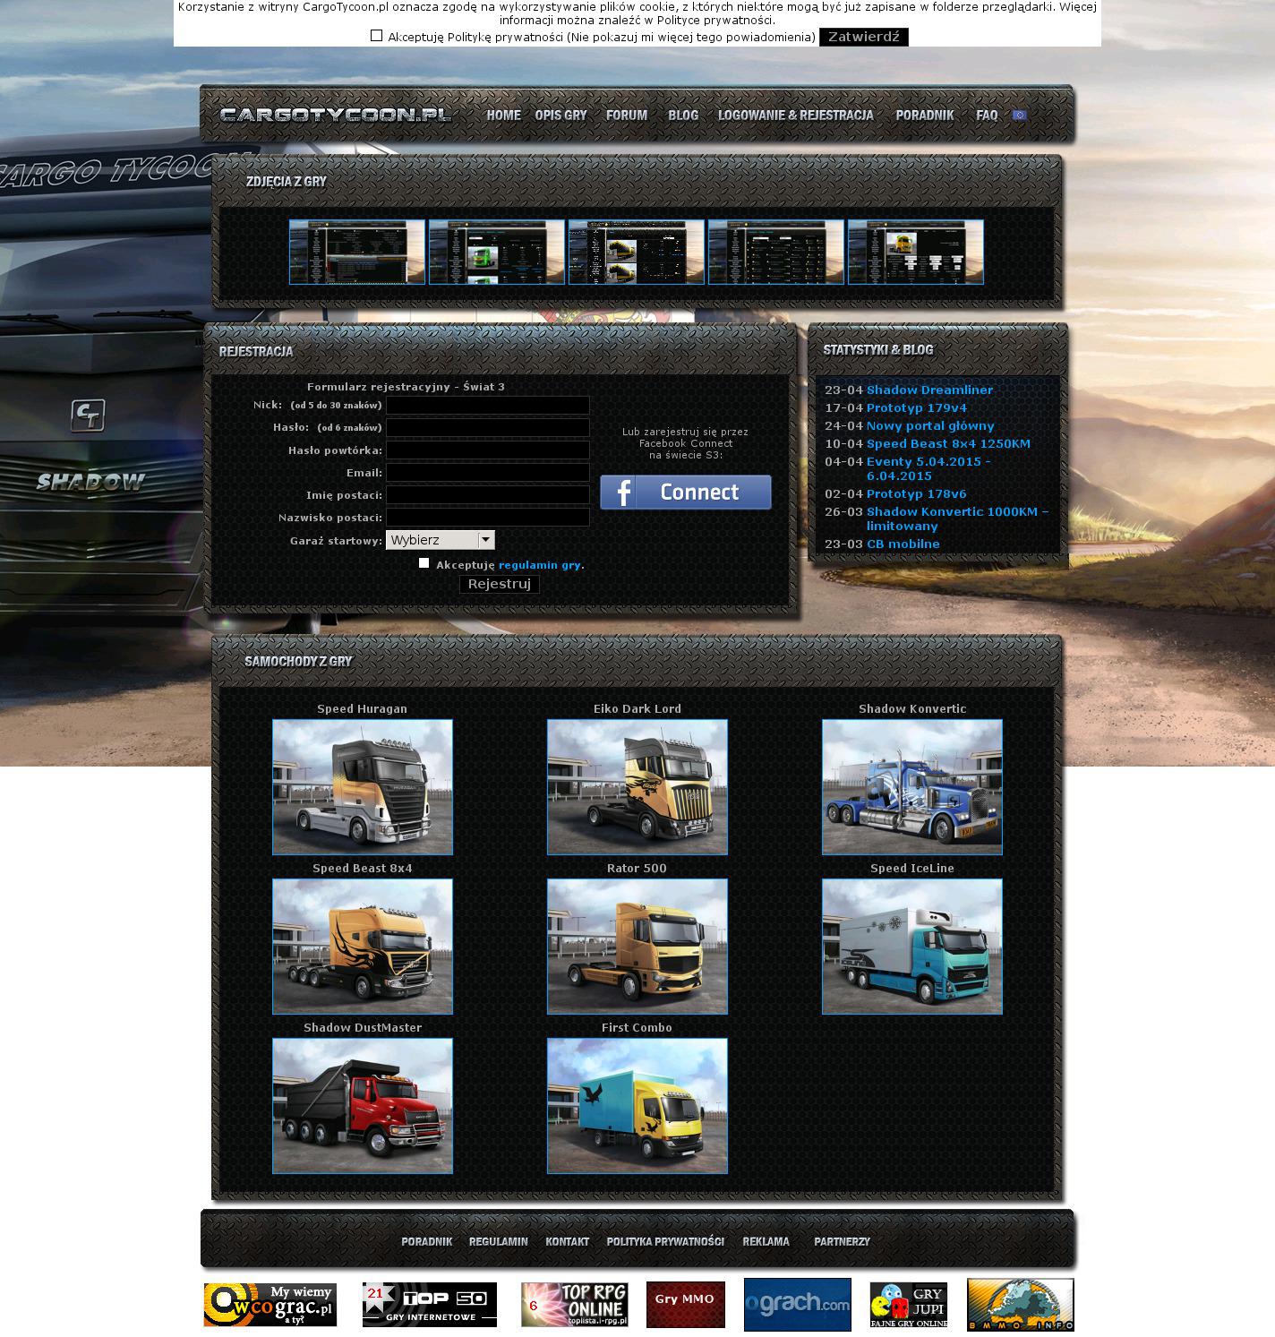View the Shadow Konvertic truck image
Viewport: 1275px width, 1337px height.
911,787
